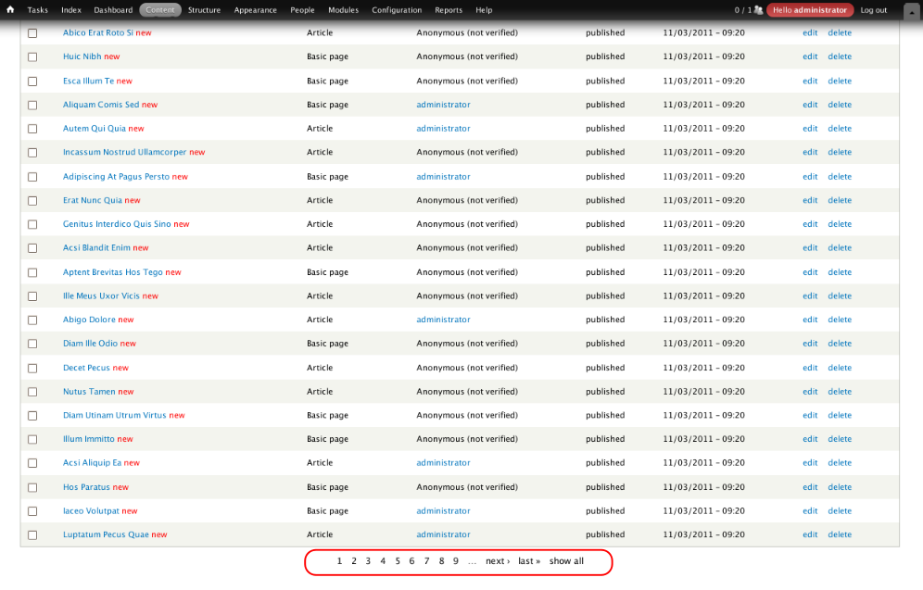Delete the Decet Pecus basic page
The image size is (923, 590).
840,368
